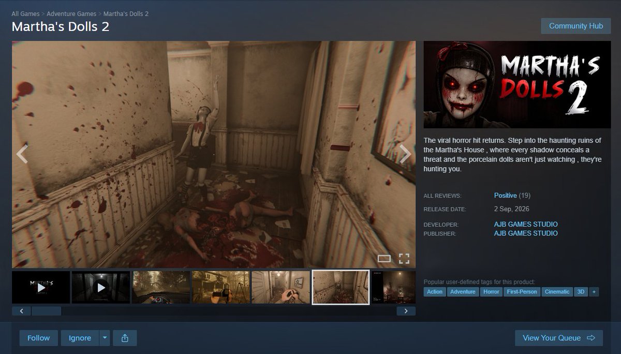The width and height of the screenshot is (621, 354).
Task: Select the Adventure tag
Action: click(463, 292)
